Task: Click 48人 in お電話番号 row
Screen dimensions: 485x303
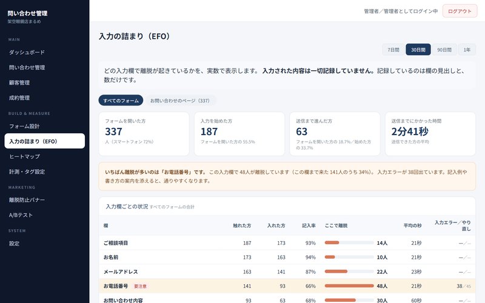Action: tap(382, 286)
